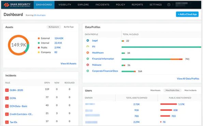203x126 pixels.
Task: Click the Healthcare data profile icon
Action: [88, 53]
